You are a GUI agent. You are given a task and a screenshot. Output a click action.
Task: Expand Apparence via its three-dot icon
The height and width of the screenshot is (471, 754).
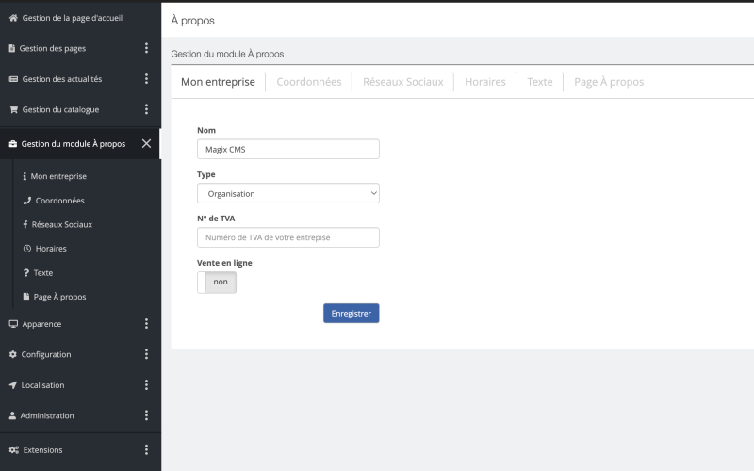click(147, 324)
